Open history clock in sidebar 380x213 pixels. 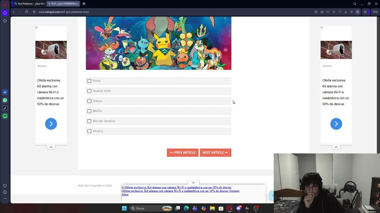click(x=5, y=192)
